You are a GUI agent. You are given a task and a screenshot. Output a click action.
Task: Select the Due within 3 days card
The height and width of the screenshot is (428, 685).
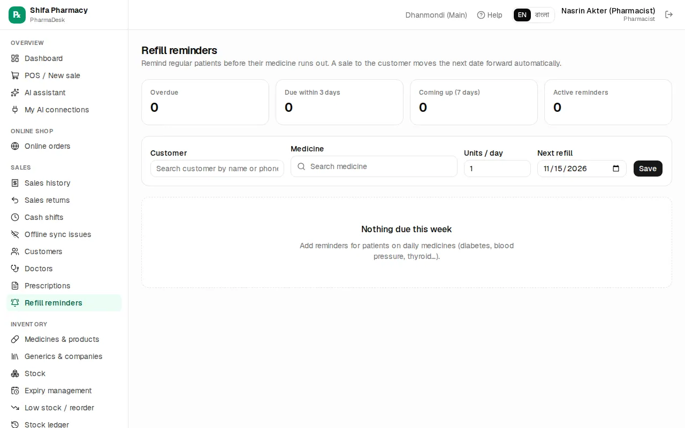[x=339, y=102]
